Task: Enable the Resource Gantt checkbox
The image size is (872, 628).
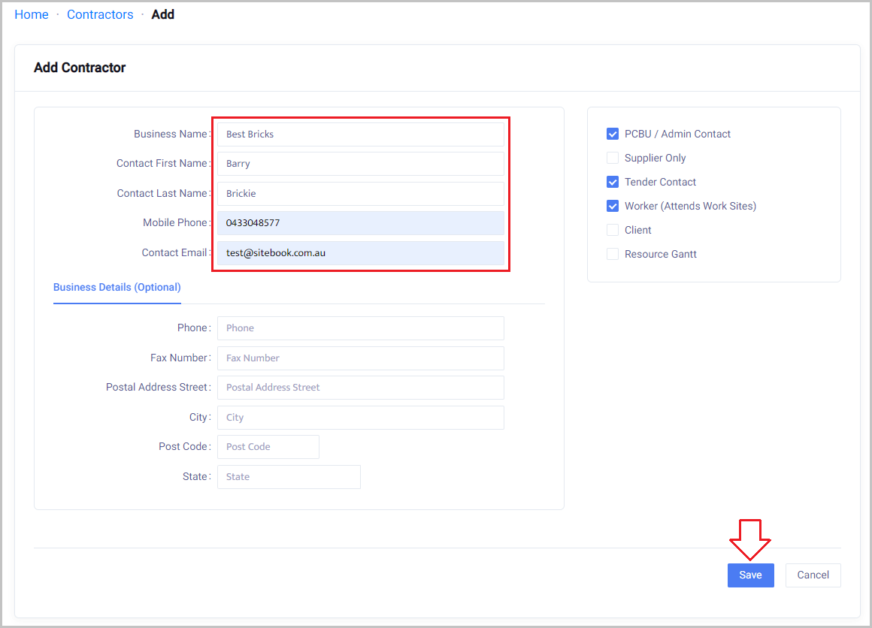Action: pyautogui.click(x=613, y=254)
